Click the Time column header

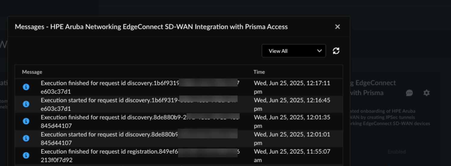259,72
